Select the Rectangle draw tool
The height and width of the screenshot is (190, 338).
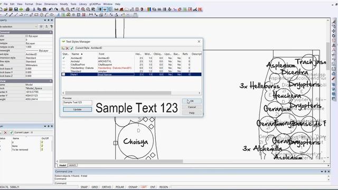pos(36,15)
